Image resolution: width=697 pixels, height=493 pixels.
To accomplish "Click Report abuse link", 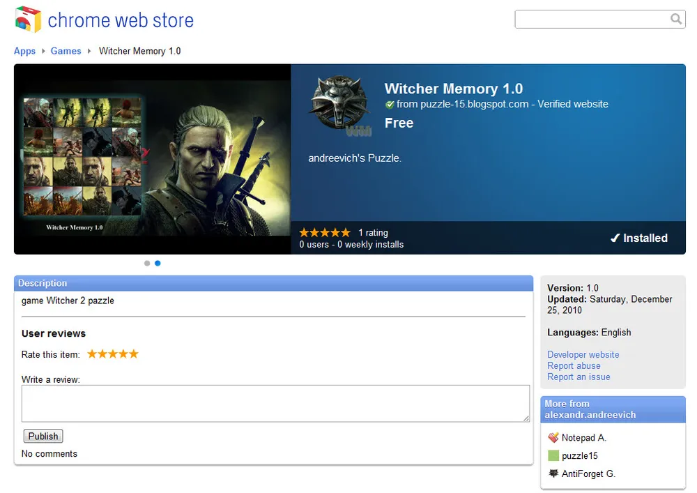I will pyautogui.click(x=574, y=365).
